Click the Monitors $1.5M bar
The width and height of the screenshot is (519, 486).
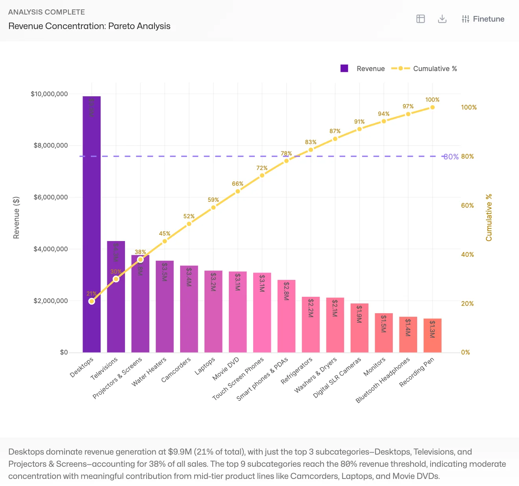[384, 333]
